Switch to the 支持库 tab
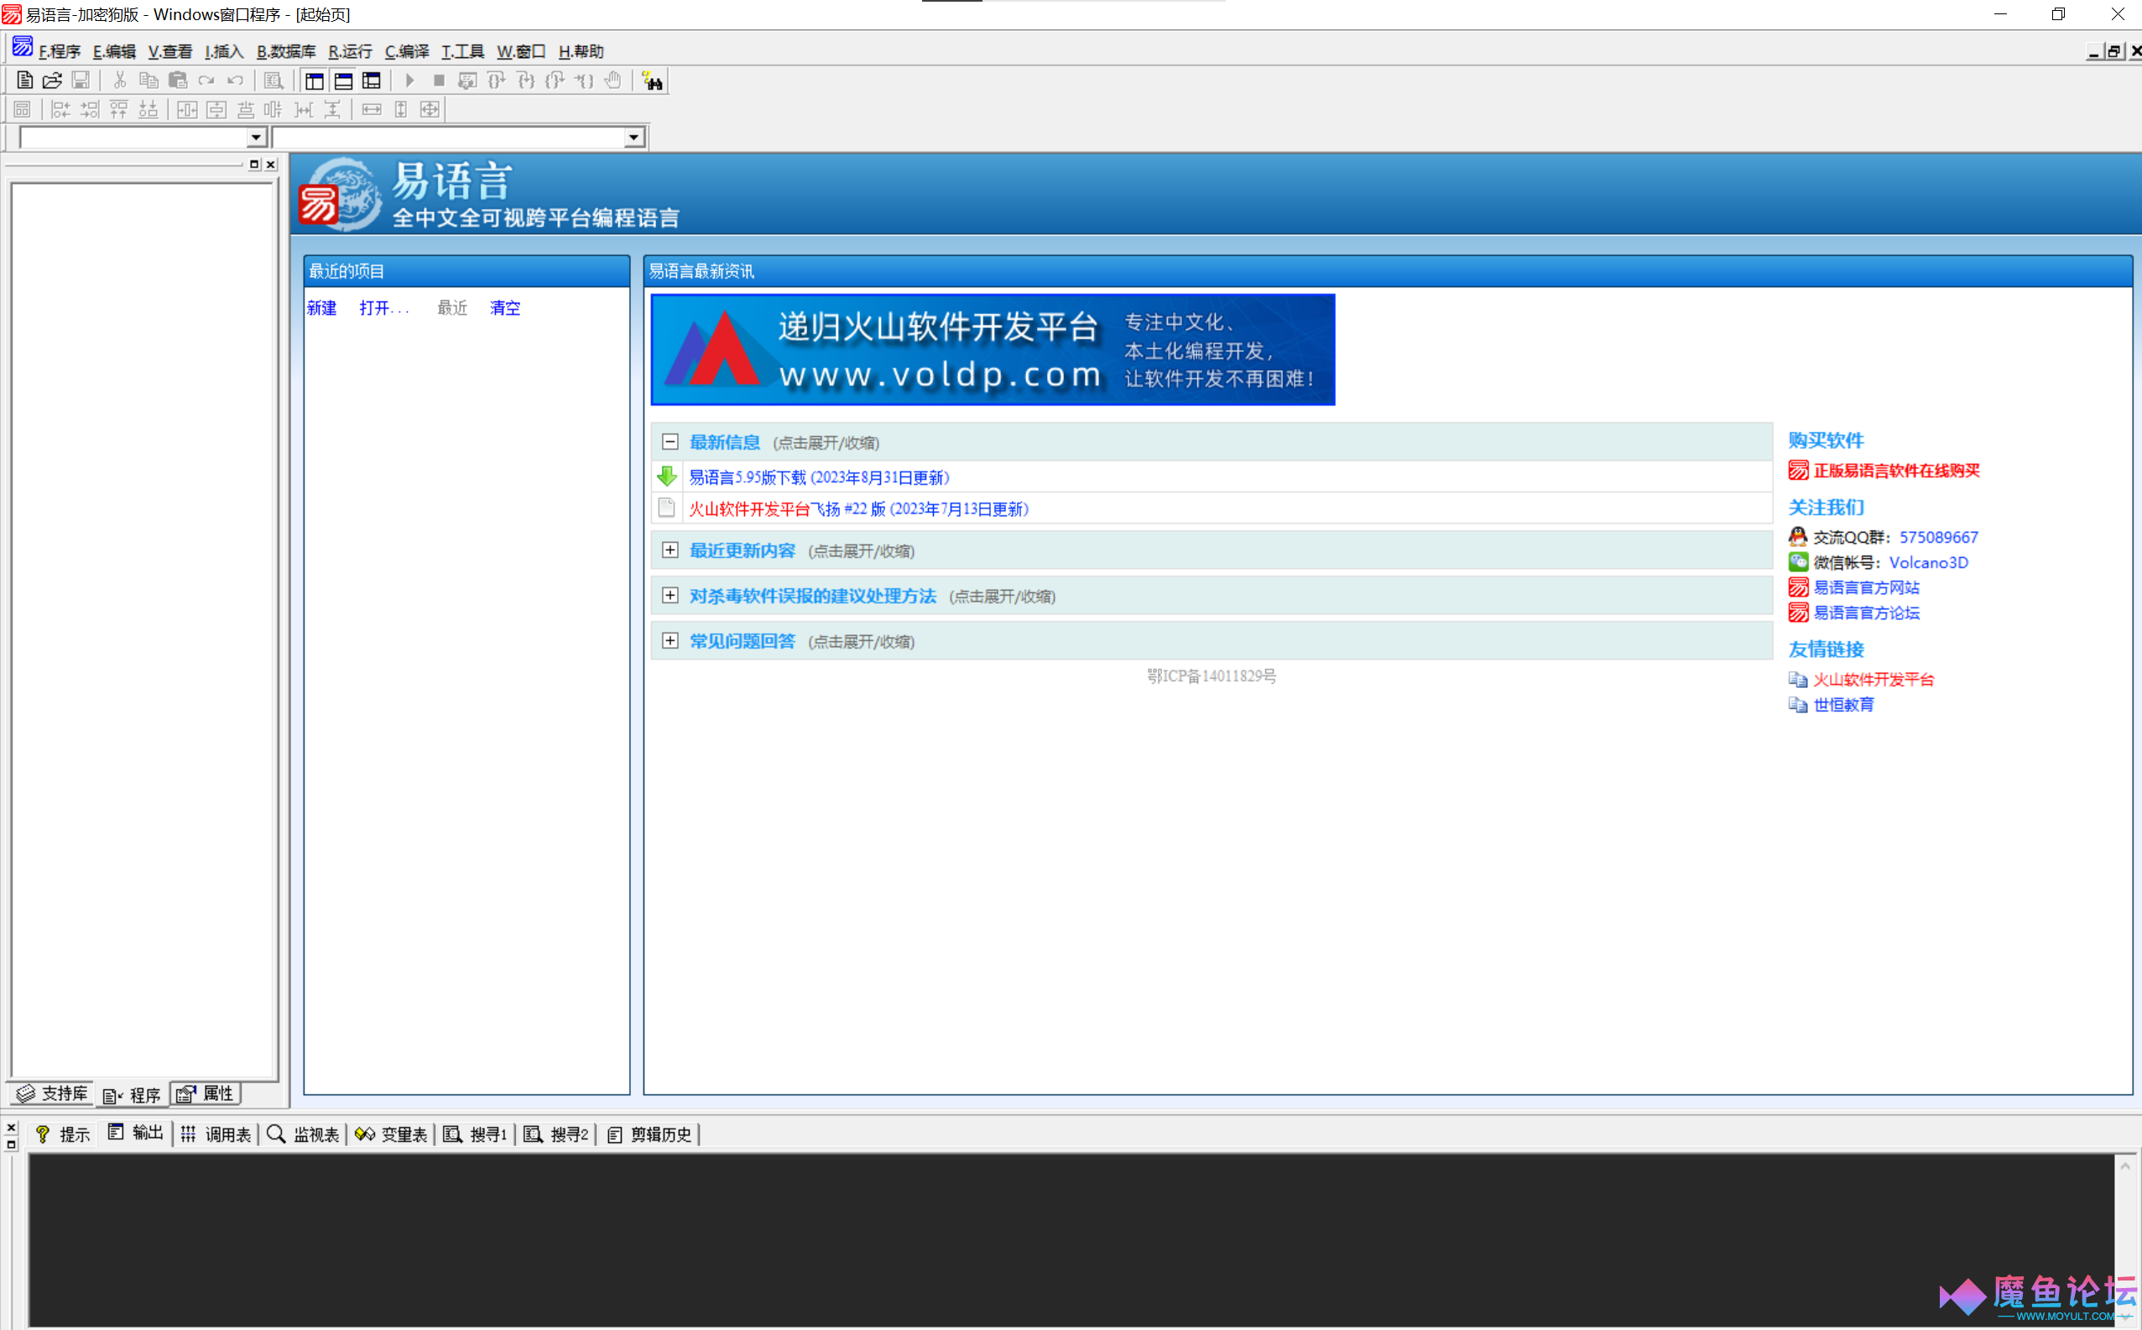Screen dimensions: 2142x1330 tap(53, 1093)
